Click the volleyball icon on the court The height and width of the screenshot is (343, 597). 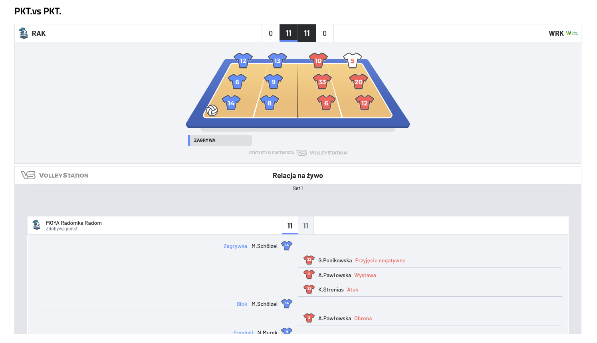pyautogui.click(x=212, y=110)
